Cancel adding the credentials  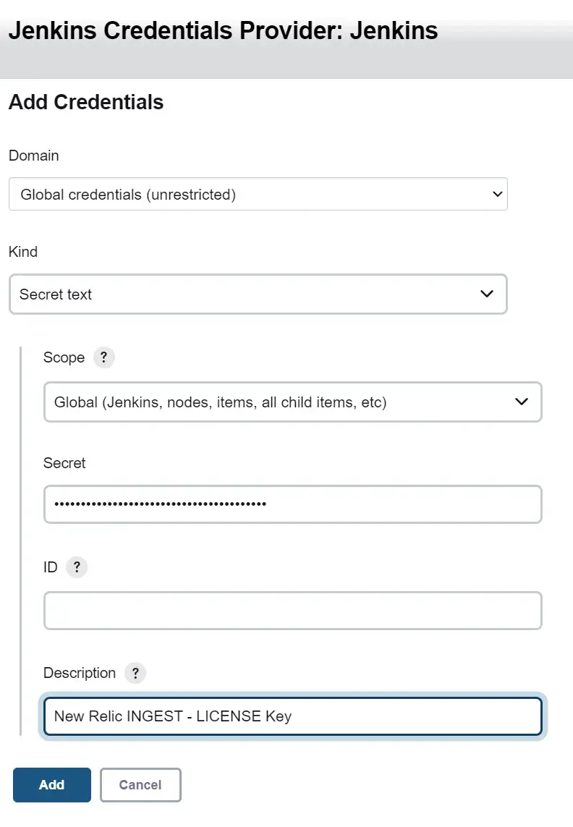click(140, 785)
